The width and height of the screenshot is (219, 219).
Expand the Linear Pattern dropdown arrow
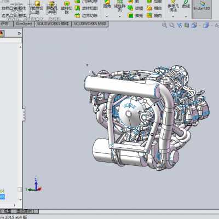(x=120, y=16)
